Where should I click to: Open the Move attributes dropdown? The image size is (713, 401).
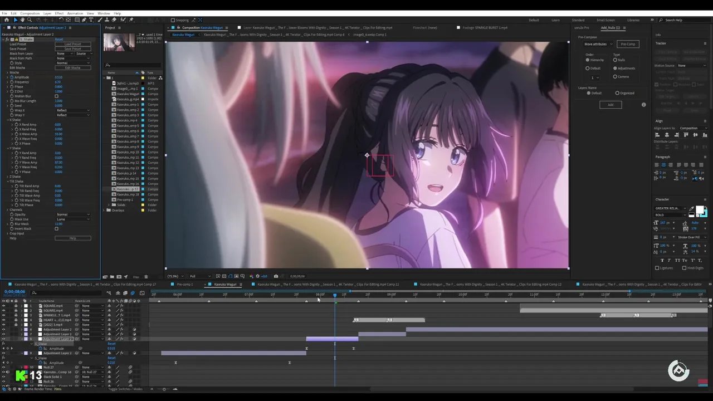coord(598,44)
